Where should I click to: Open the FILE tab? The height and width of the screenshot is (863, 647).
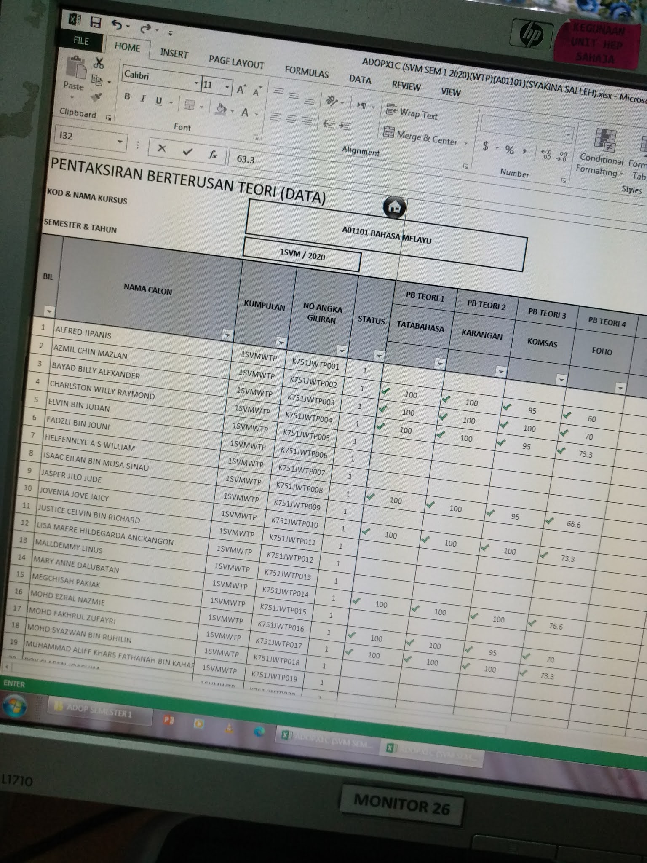(x=81, y=40)
